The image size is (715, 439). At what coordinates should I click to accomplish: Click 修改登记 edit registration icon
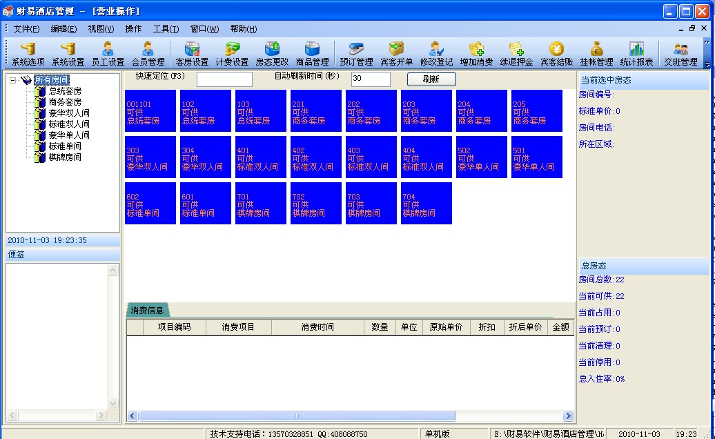tap(436, 54)
